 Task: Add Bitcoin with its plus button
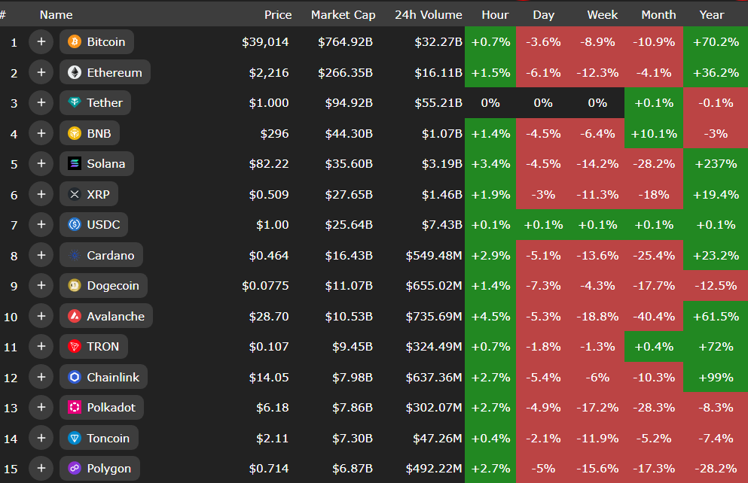click(41, 42)
